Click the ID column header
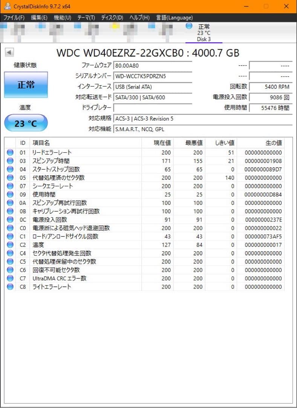Viewport: 297px width, 408px height. [23, 143]
